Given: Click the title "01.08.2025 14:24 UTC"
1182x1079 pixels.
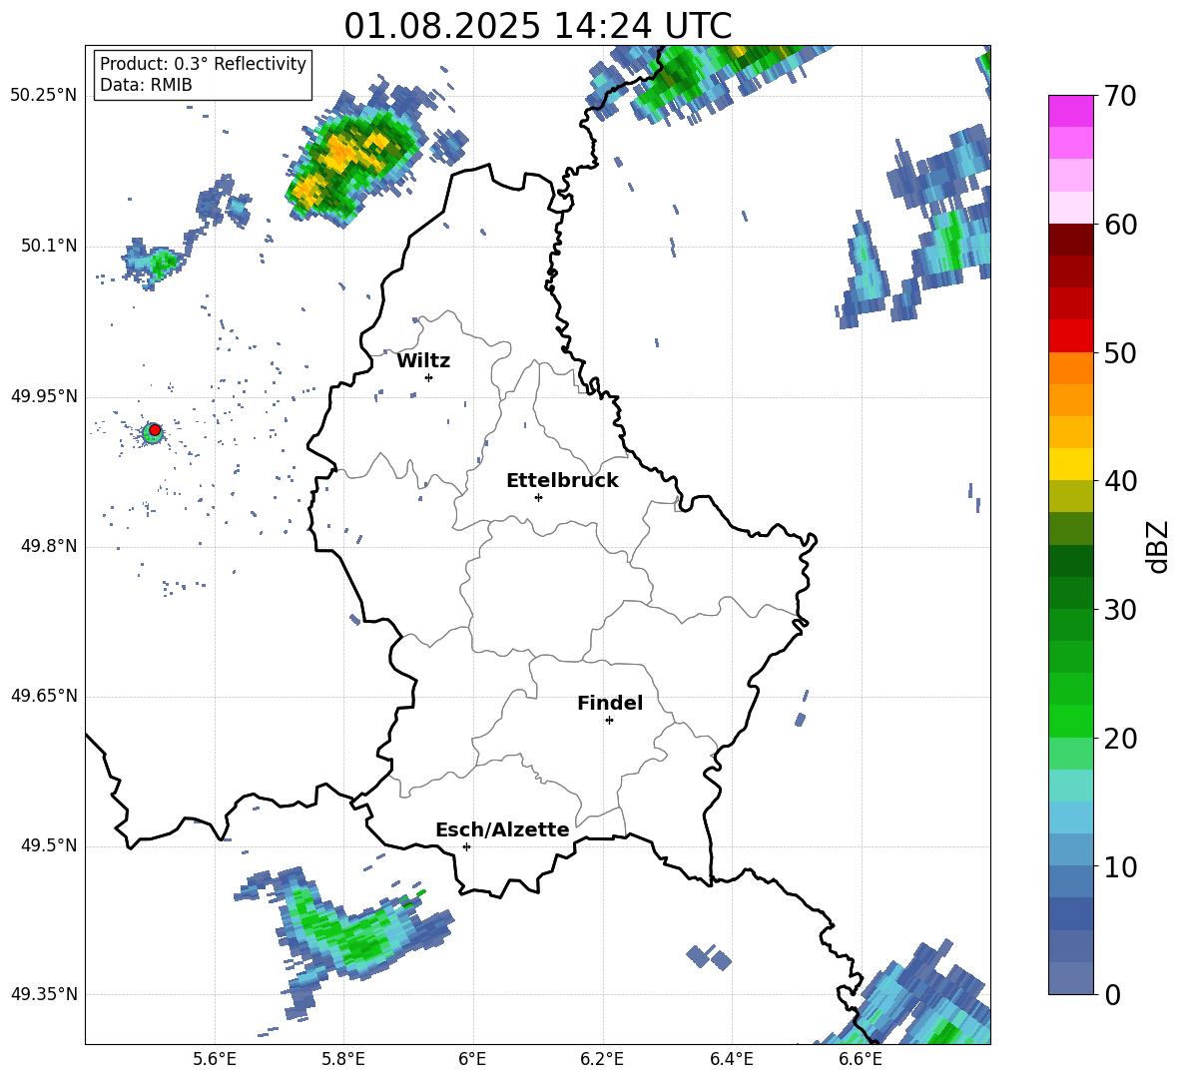Looking at the screenshot, I should (x=537, y=26).
